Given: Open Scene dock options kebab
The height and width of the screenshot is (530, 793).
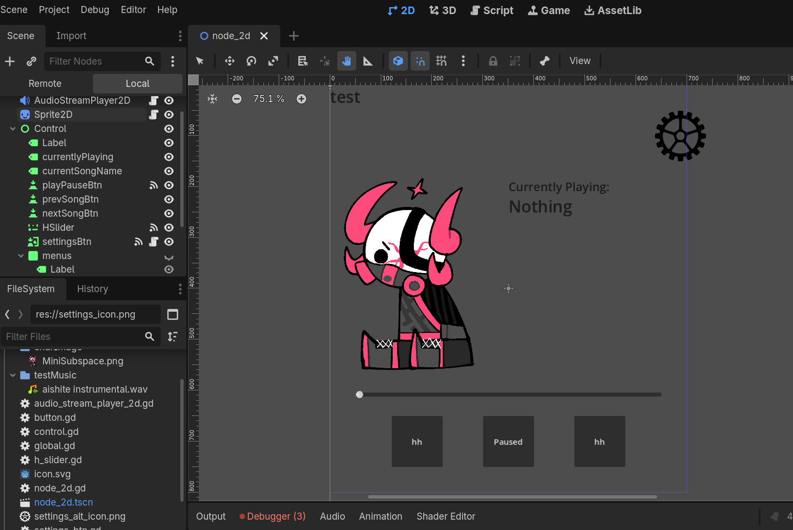Looking at the screenshot, I should (180, 36).
